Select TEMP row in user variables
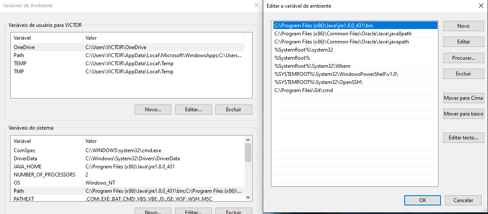This screenshot has height=214, width=488. 128,64
